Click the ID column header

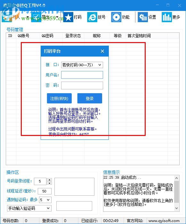pos(10,36)
